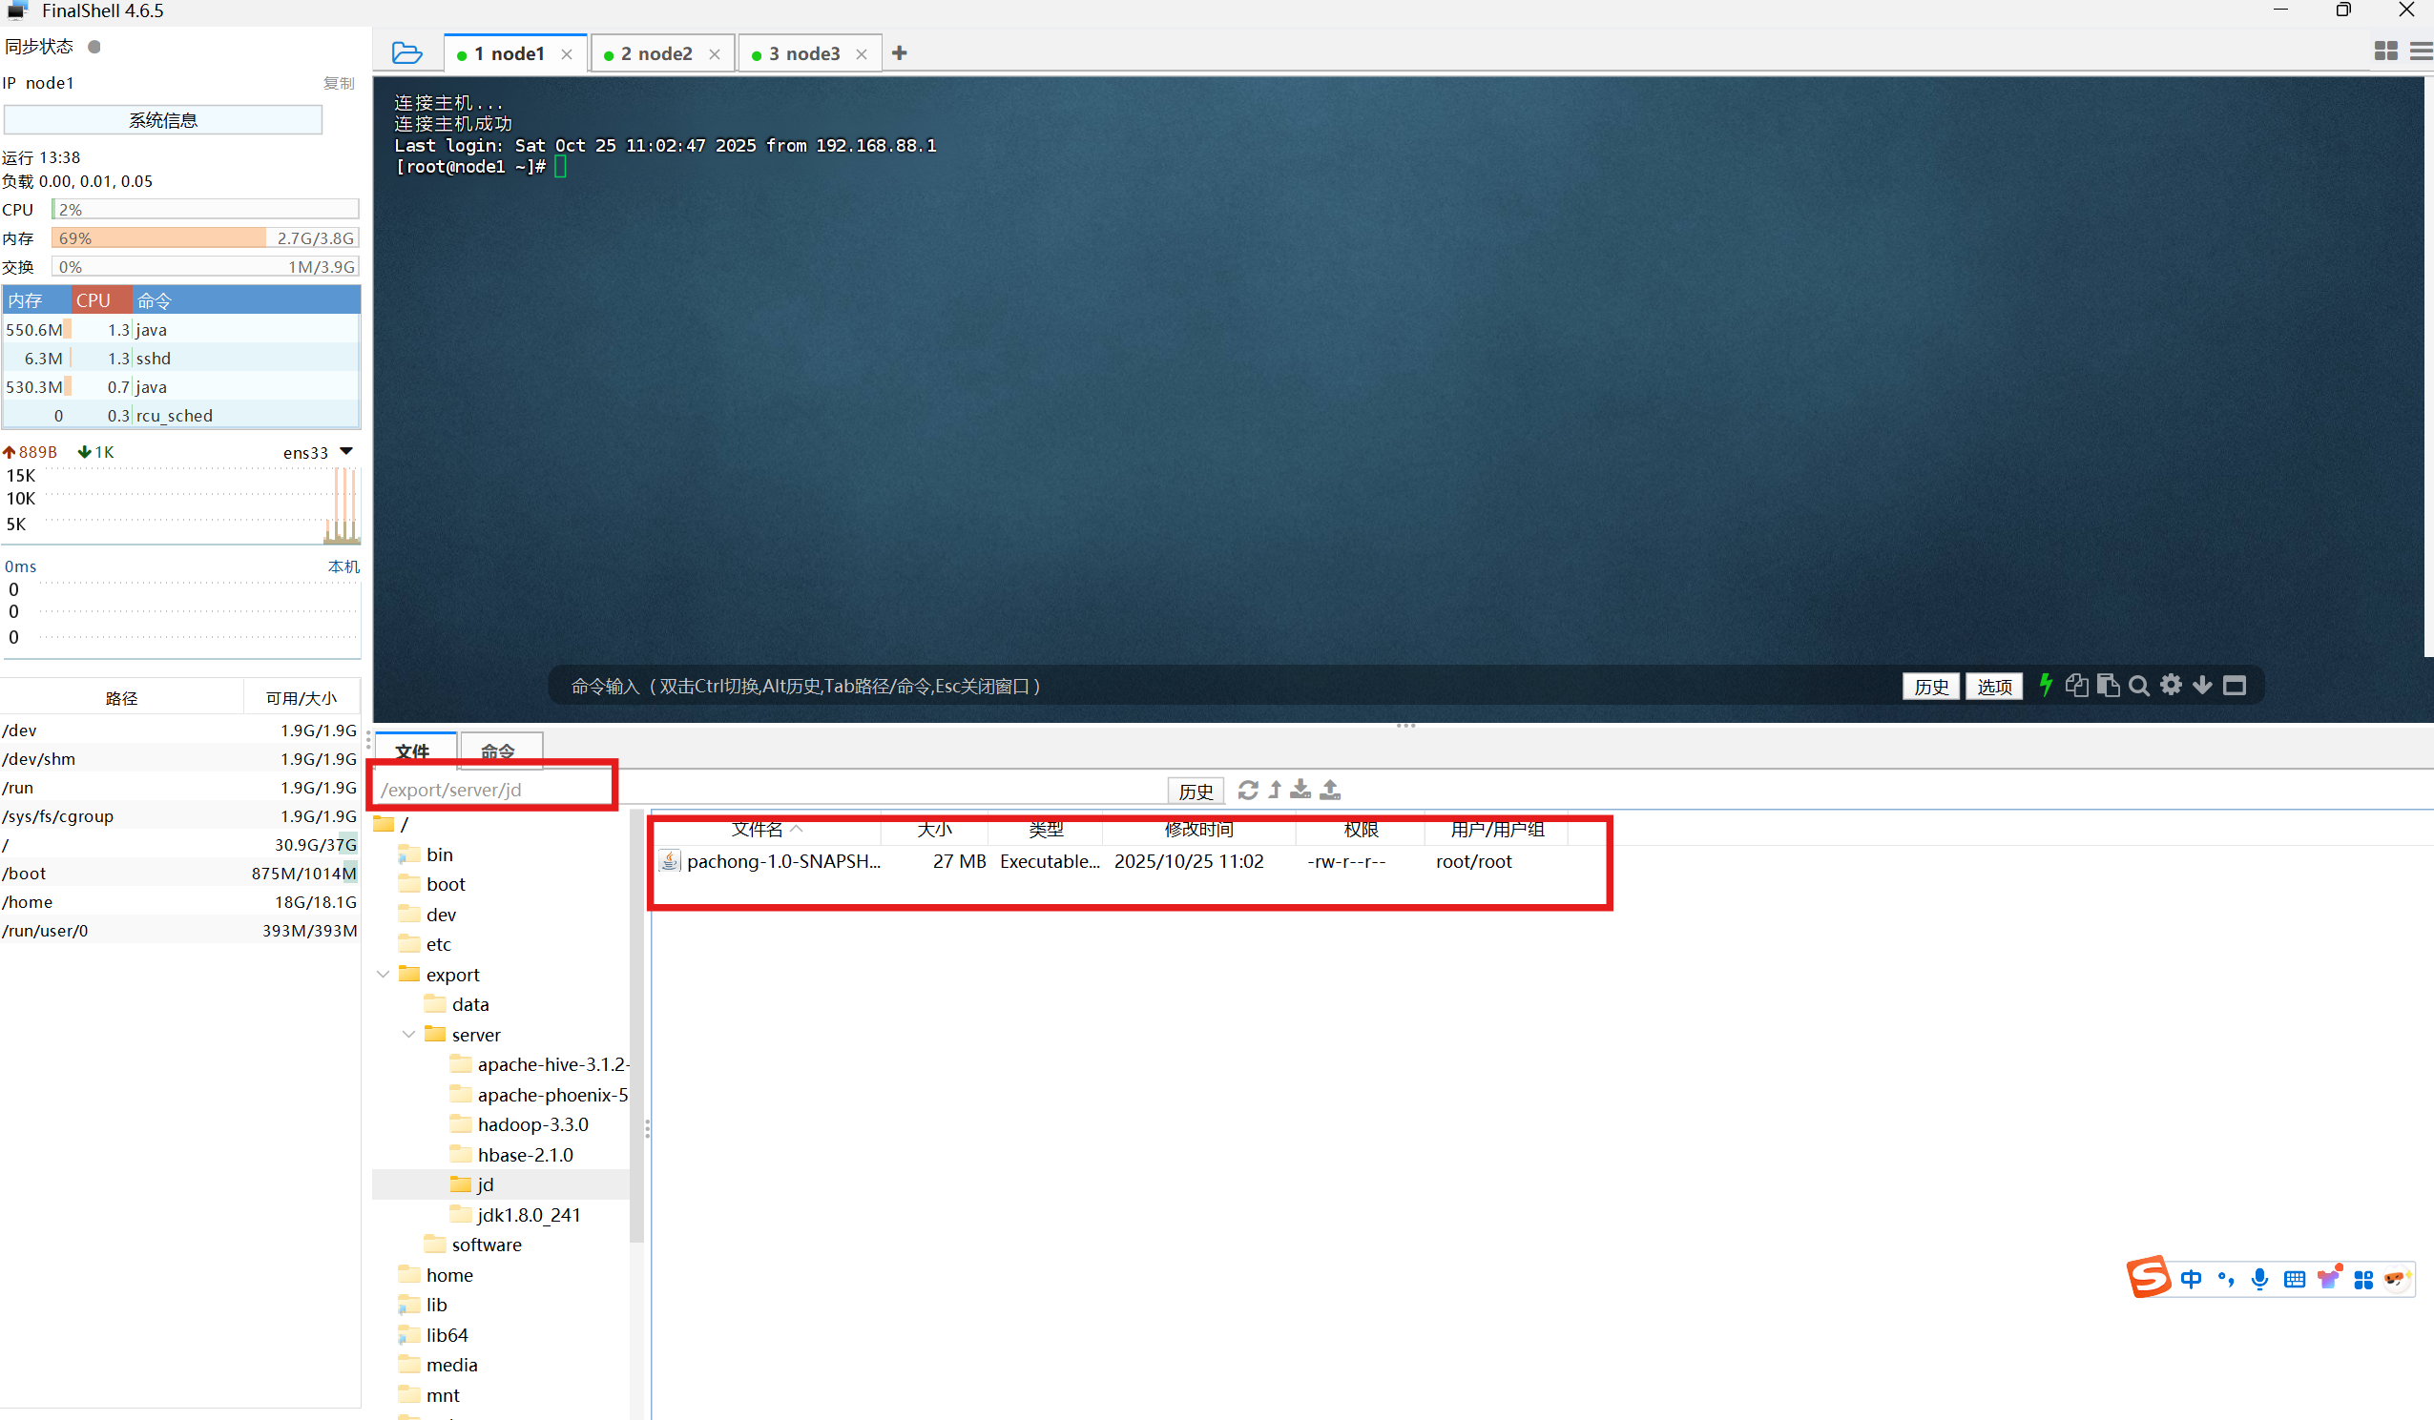The height and width of the screenshot is (1420, 2434).
Task: Open terminal settings gear icon
Action: click(2171, 685)
